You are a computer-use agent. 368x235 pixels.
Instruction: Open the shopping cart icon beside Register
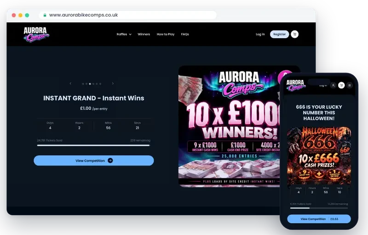coord(294,34)
